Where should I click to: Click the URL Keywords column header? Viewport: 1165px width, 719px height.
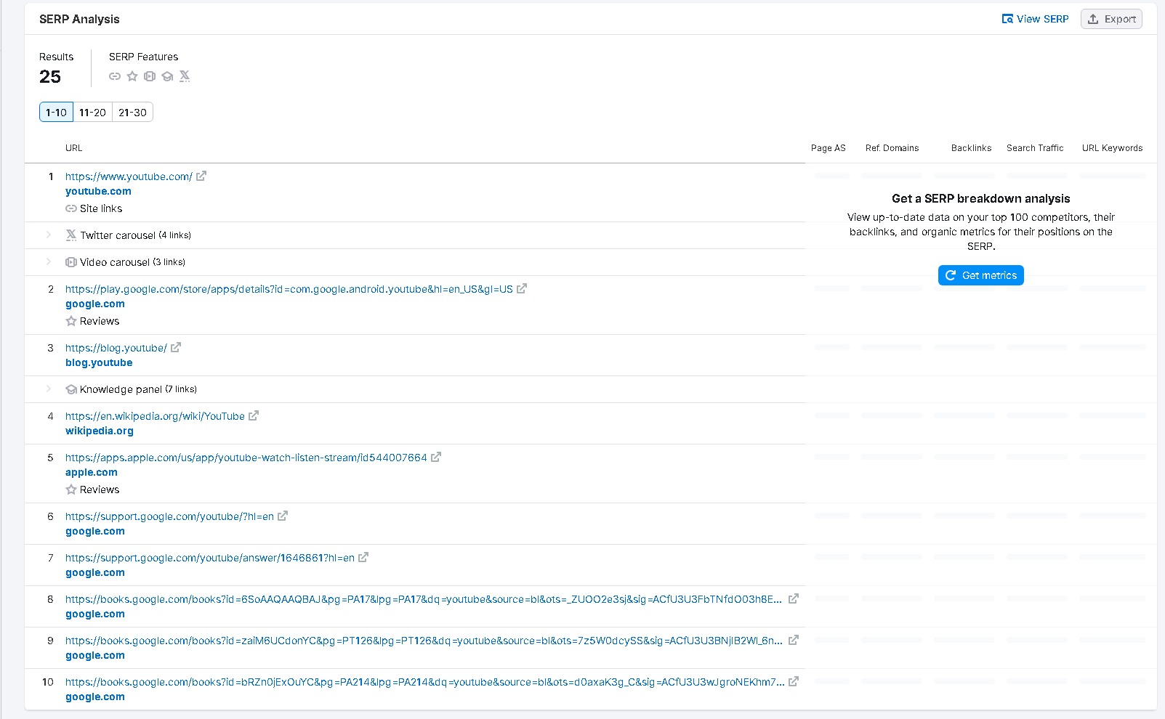coord(1112,148)
